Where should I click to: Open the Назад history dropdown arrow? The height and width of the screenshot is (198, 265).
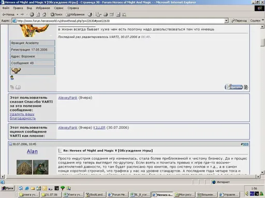17,14
